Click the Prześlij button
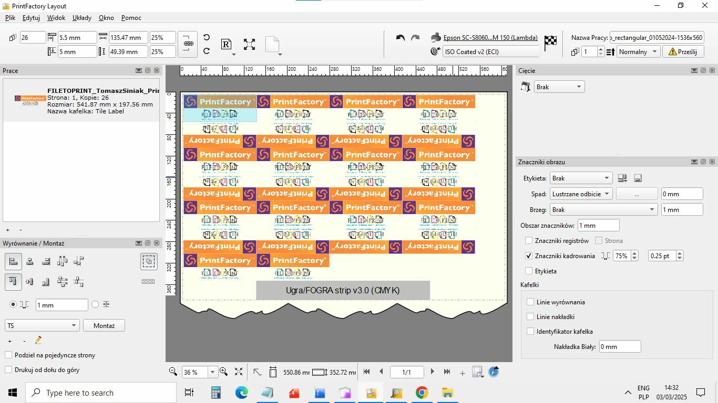Viewport: 718px width, 403px height. click(683, 52)
